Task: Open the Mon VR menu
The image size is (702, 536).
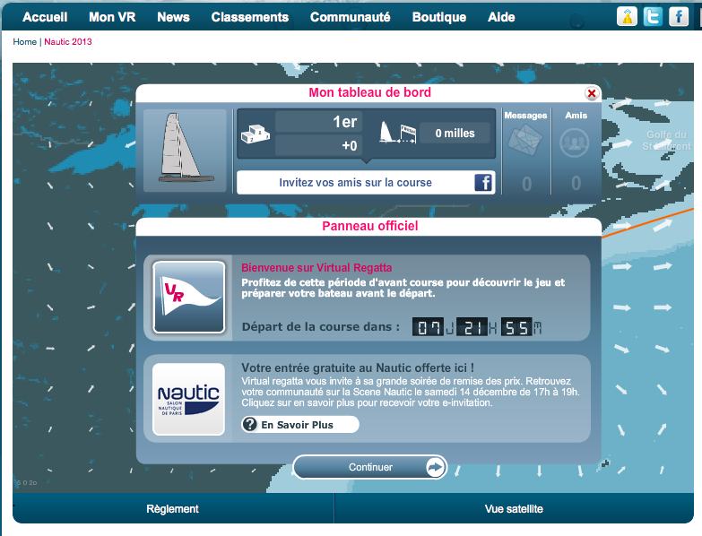Action: click(x=112, y=17)
